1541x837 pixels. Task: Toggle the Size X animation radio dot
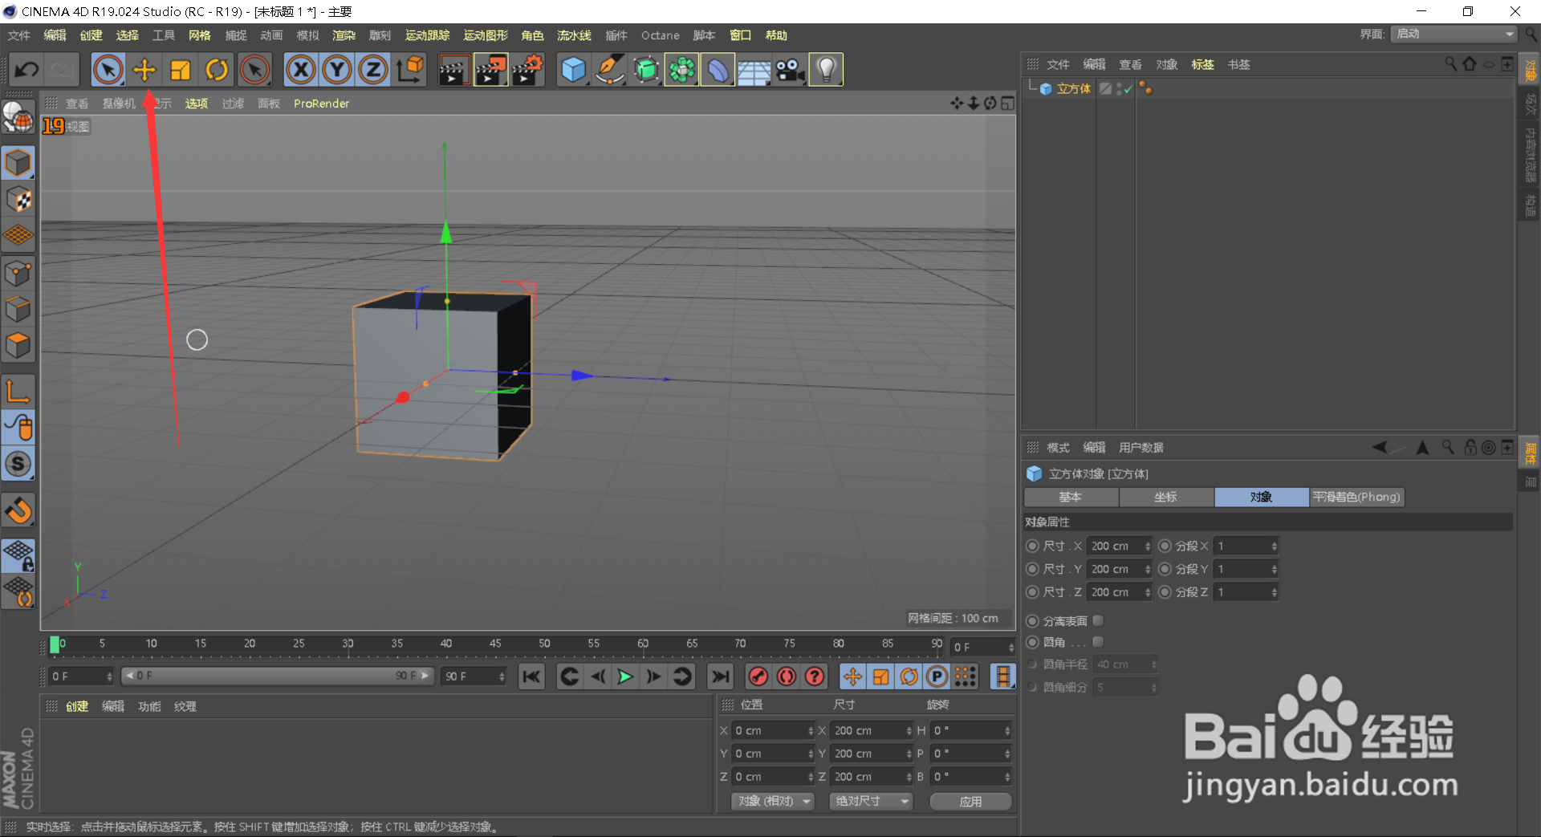pos(1033,546)
